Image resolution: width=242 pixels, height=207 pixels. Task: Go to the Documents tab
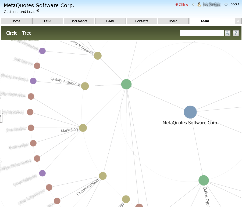[79, 21]
